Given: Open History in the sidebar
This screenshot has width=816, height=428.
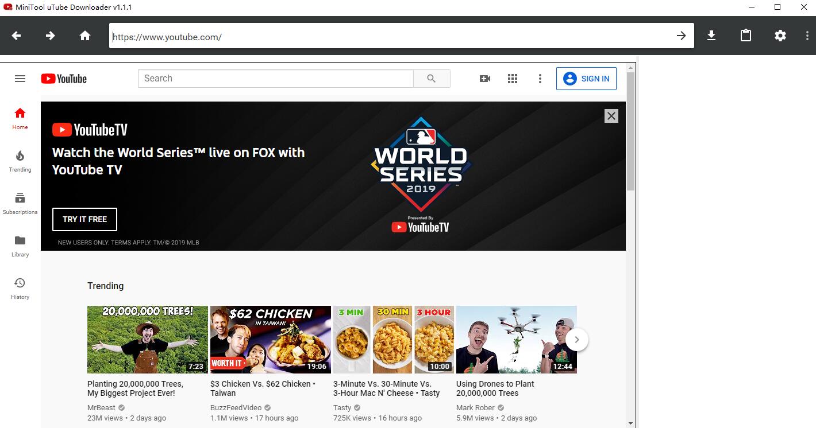Looking at the screenshot, I should pyautogui.click(x=20, y=289).
